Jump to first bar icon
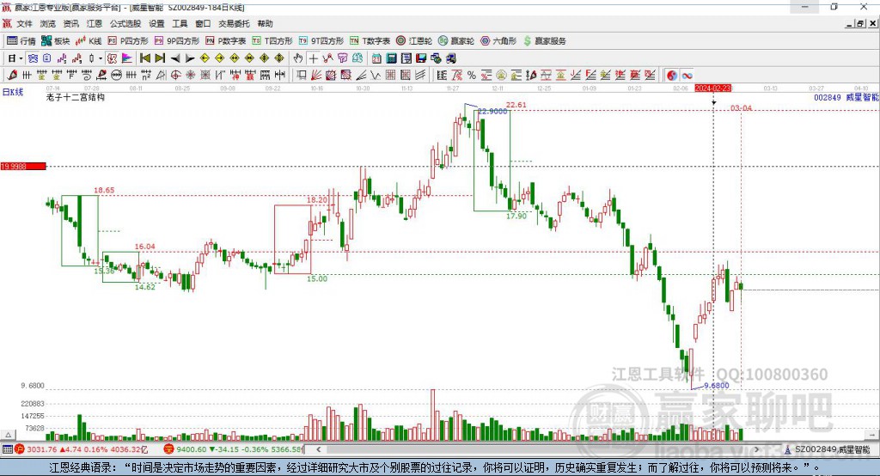 tap(144, 58)
